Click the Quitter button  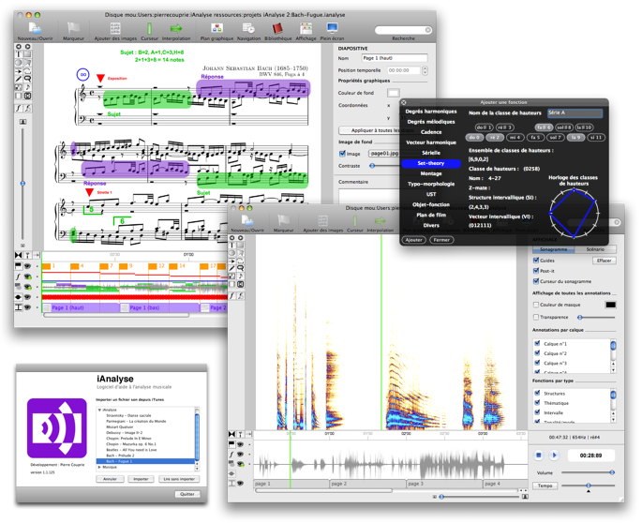coord(187,494)
